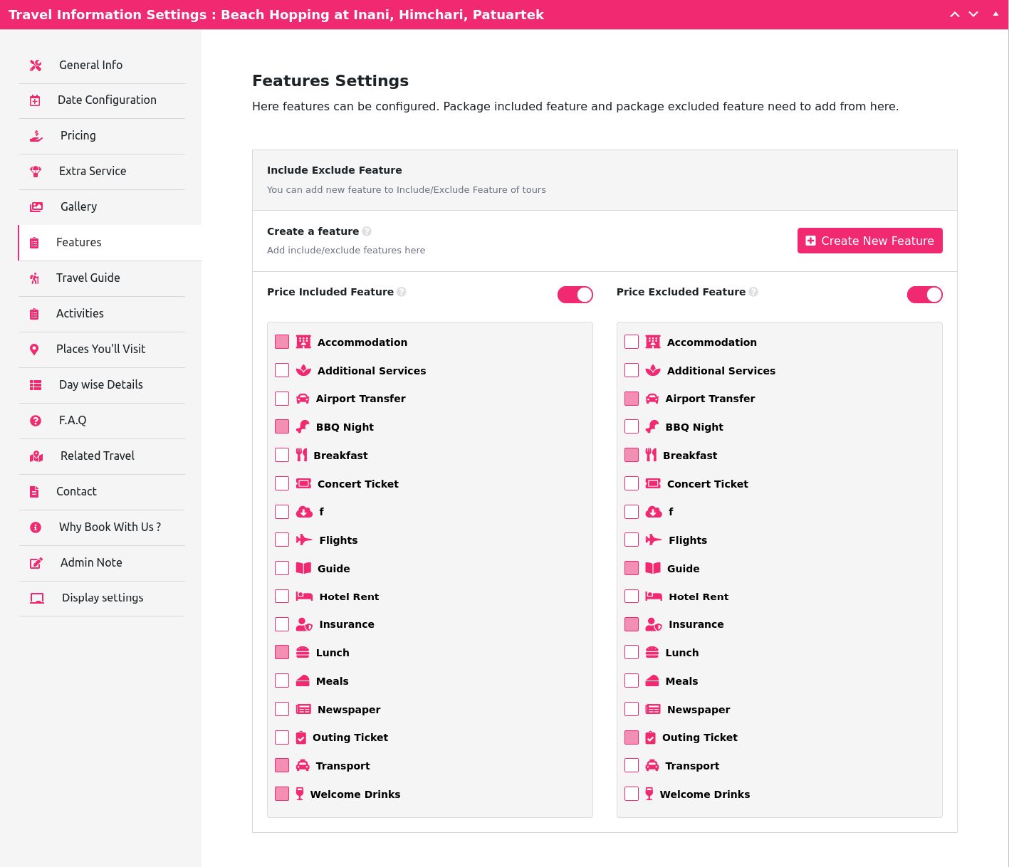This screenshot has height=867, width=1009.
Task: Click the included Transport car icon
Action: 303,765
